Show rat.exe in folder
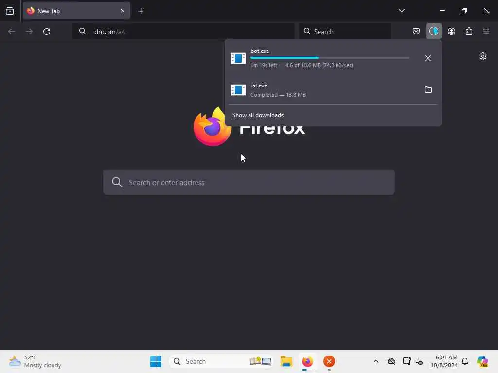 pos(428,90)
